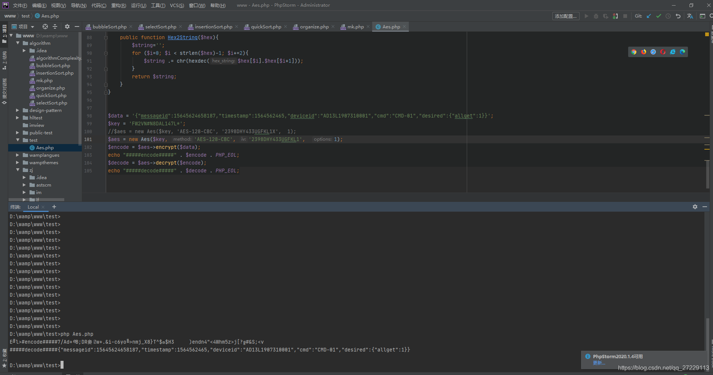
Task: Locate current file with the crosshair icon
Action: click(45, 26)
